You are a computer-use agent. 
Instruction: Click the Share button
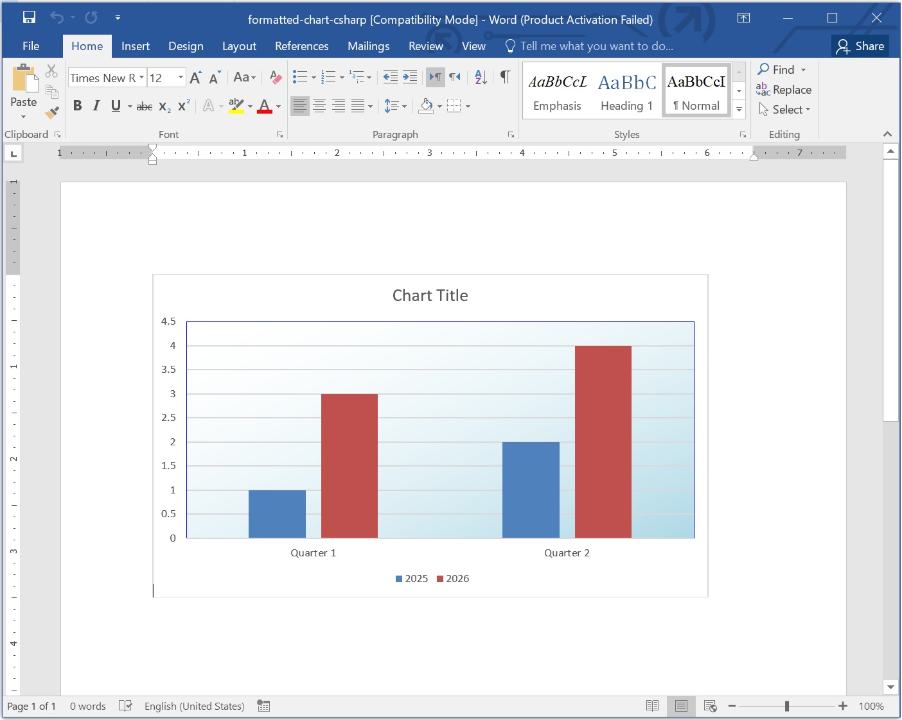coord(861,46)
